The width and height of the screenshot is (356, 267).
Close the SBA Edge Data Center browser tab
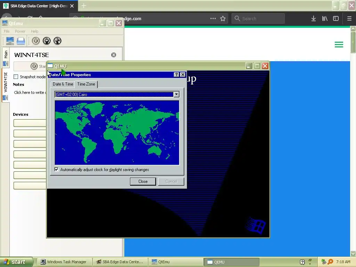(x=72, y=6)
